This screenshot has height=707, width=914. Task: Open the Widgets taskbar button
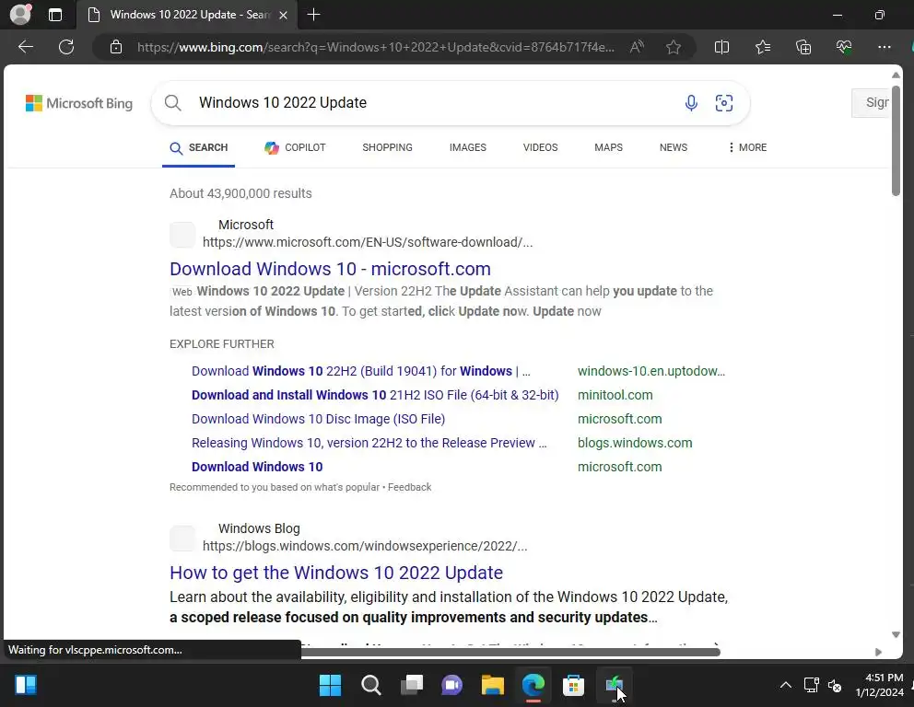click(26, 685)
